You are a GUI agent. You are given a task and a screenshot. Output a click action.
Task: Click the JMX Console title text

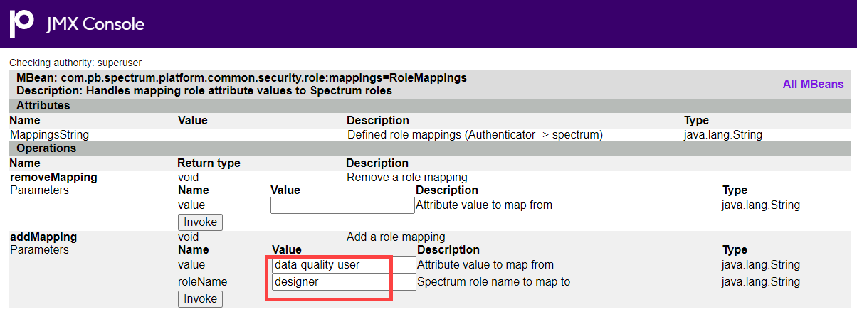coord(95,24)
